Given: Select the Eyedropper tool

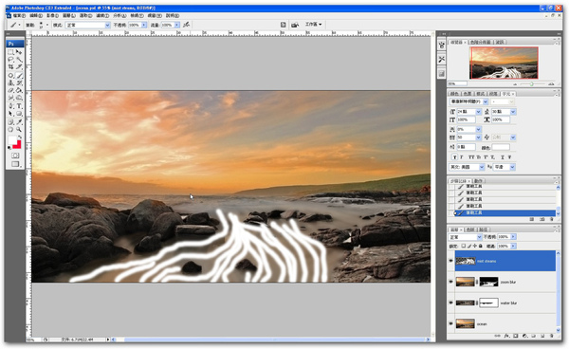Looking at the screenshot, I should pos(19,122).
